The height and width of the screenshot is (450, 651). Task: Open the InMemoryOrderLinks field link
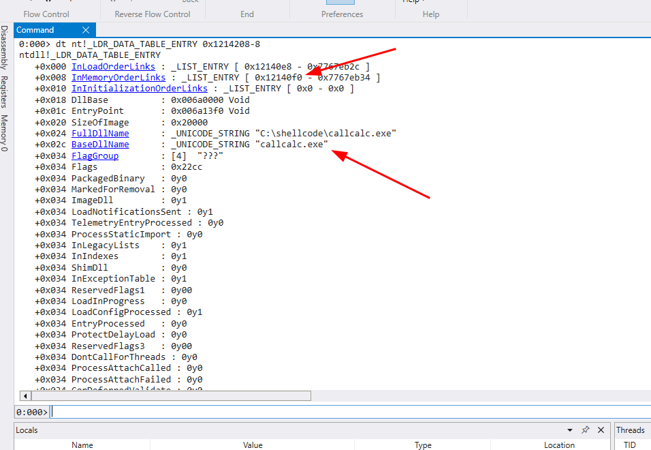click(118, 78)
